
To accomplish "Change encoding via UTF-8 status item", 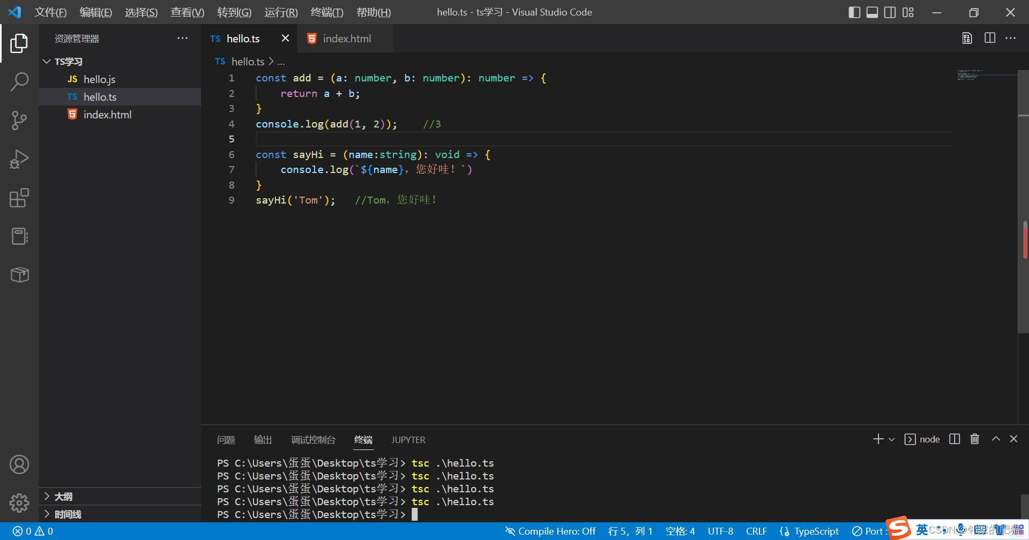I will (x=720, y=531).
